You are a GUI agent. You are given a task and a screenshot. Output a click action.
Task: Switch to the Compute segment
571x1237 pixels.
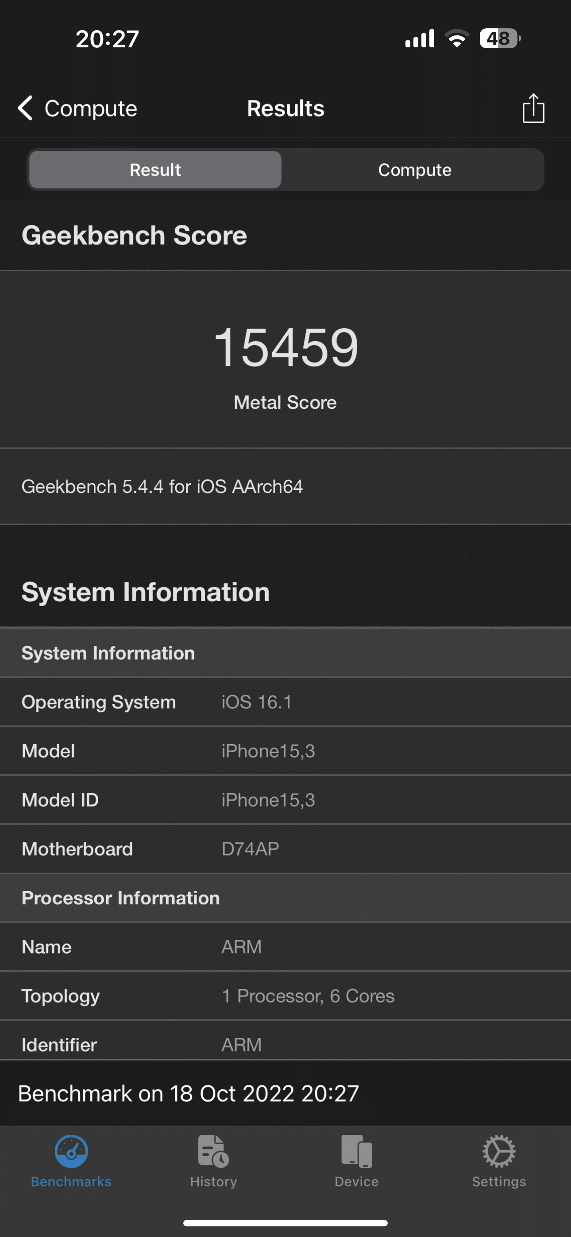tap(414, 169)
